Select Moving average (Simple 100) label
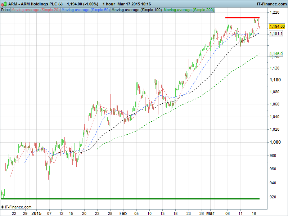 click(136, 10)
